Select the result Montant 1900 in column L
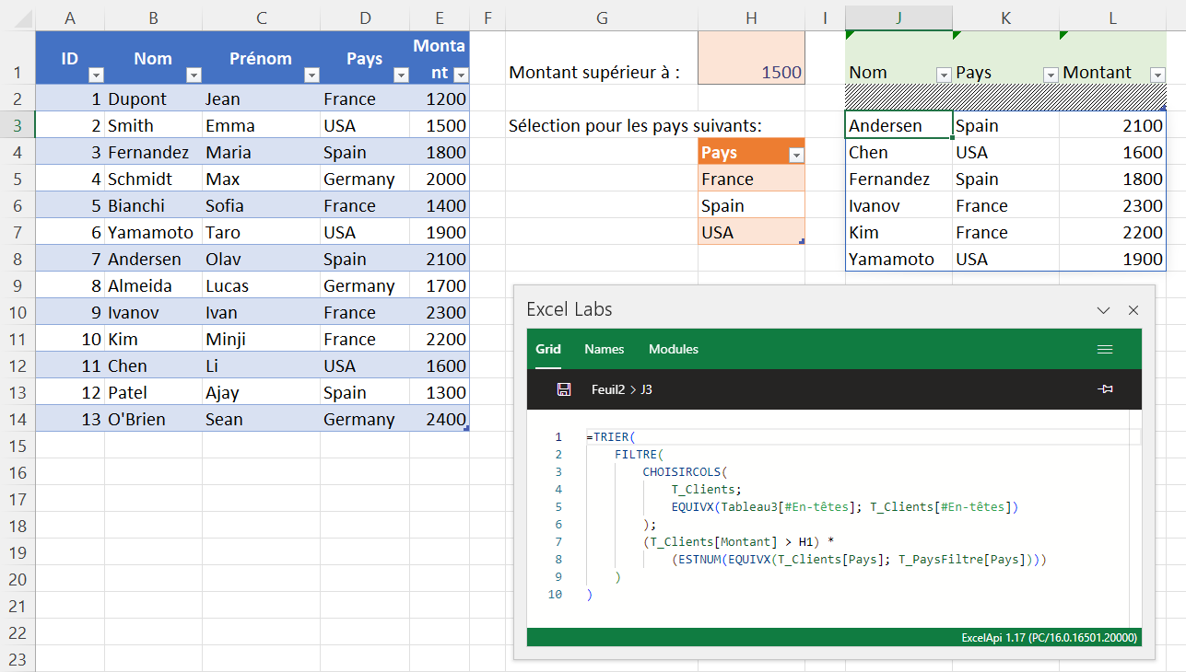The height and width of the screenshot is (672, 1186). (1112, 259)
